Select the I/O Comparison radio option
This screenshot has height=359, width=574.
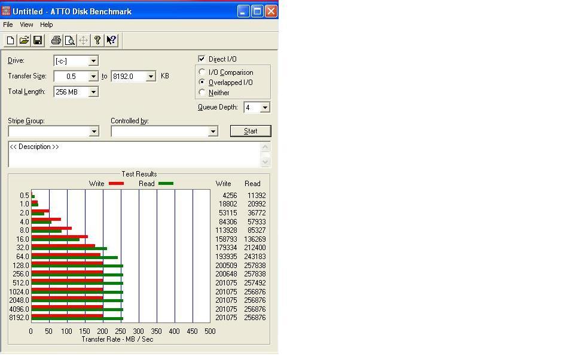pyautogui.click(x=201, y=72)
